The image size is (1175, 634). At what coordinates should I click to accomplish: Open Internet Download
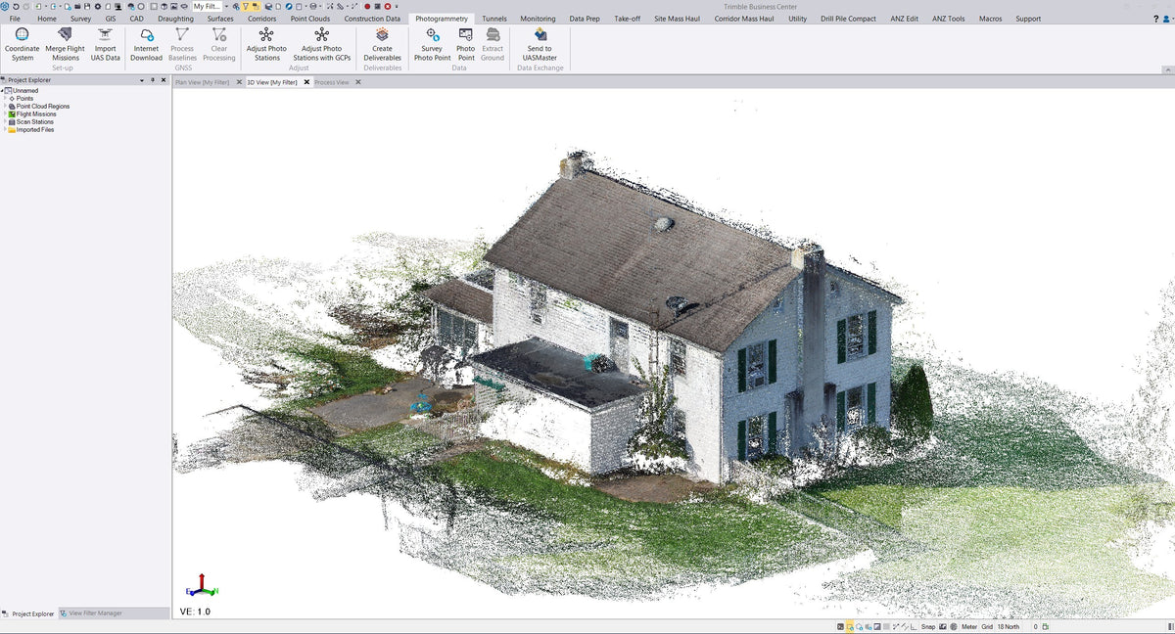click(x=147, y=45)
